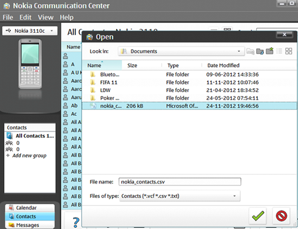Image resolution: width=298 pixels, height=229 pixels.
Task: Close the Open dialog
Action: click(285, 35)
